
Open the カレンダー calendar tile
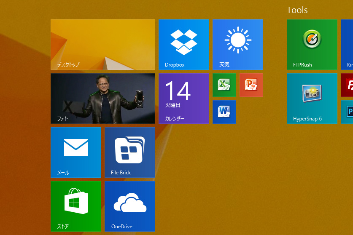tap(184, 99)
